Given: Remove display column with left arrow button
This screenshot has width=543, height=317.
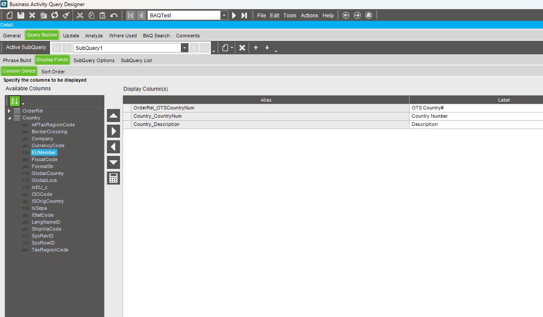Looking at the screenshot, I should tap(113, 147).
